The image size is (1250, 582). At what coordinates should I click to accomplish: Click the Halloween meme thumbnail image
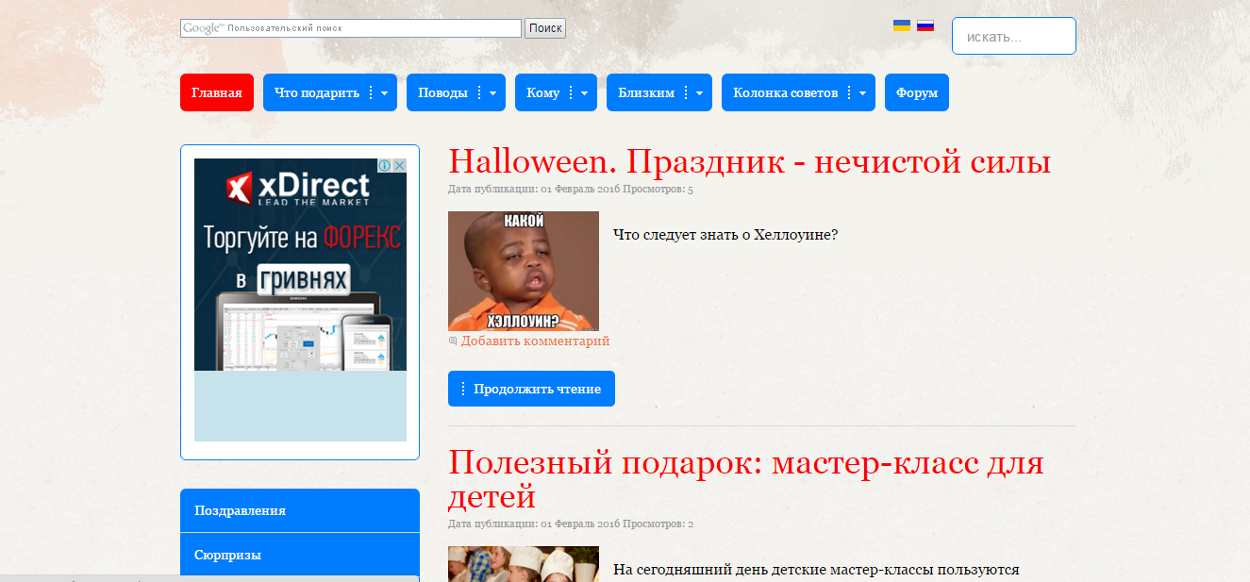[x=523, y=270]
